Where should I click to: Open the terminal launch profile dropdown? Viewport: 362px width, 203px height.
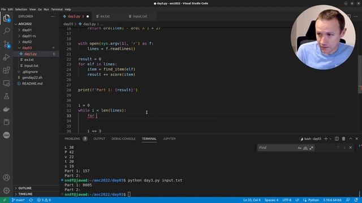pyautogui.click(x=330, y=139)
